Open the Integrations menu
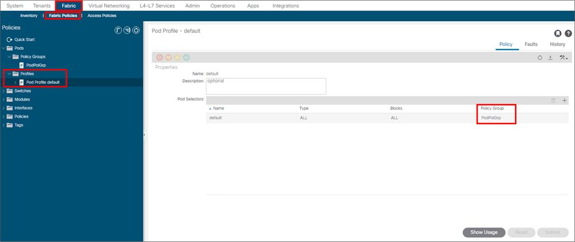The image size is (575, 242). [285, 6]
